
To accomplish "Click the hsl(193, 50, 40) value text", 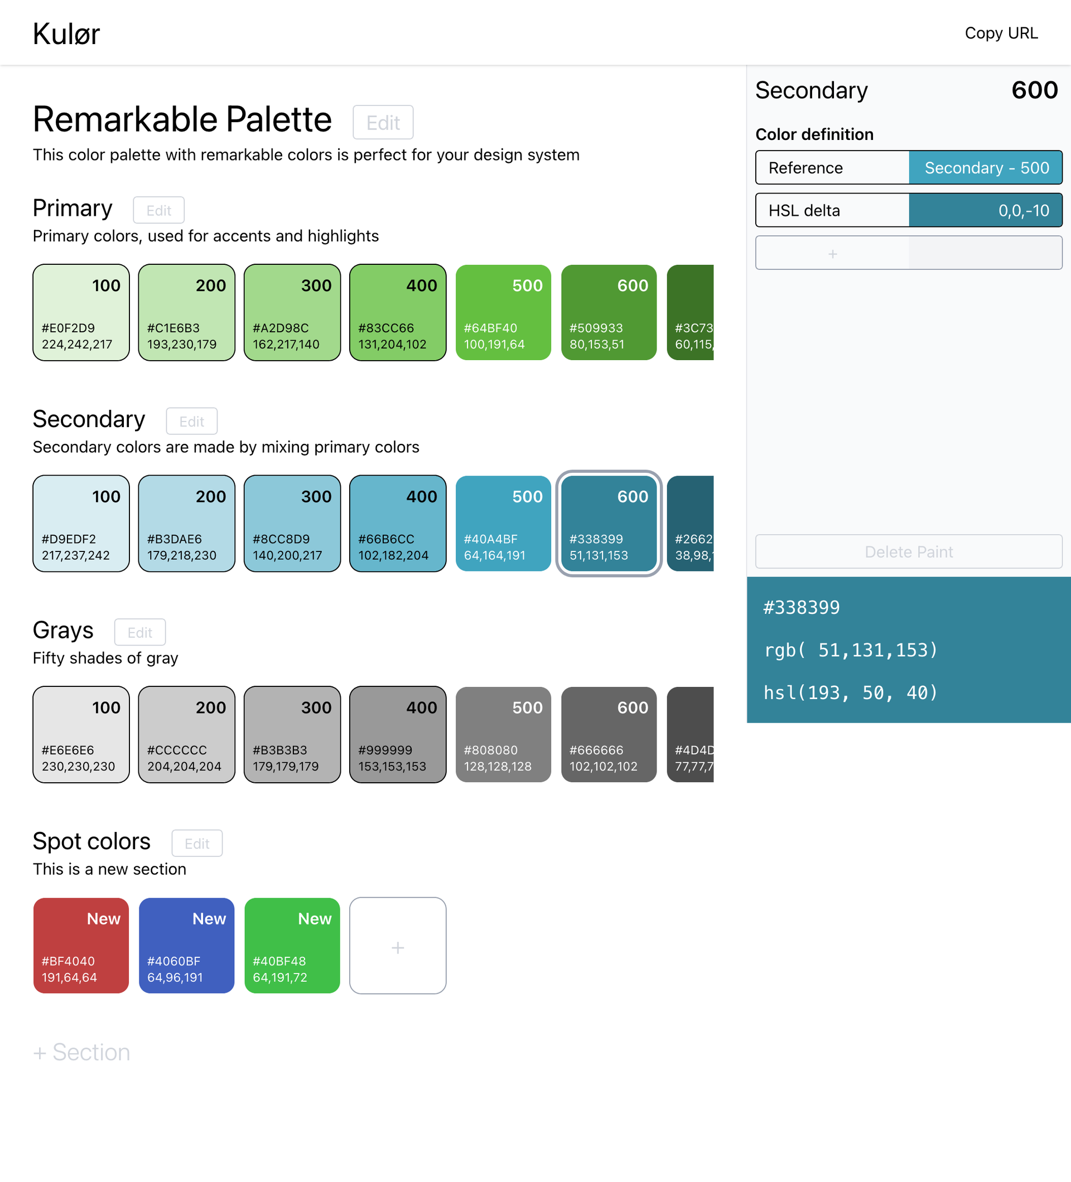I will click(850, 692).
